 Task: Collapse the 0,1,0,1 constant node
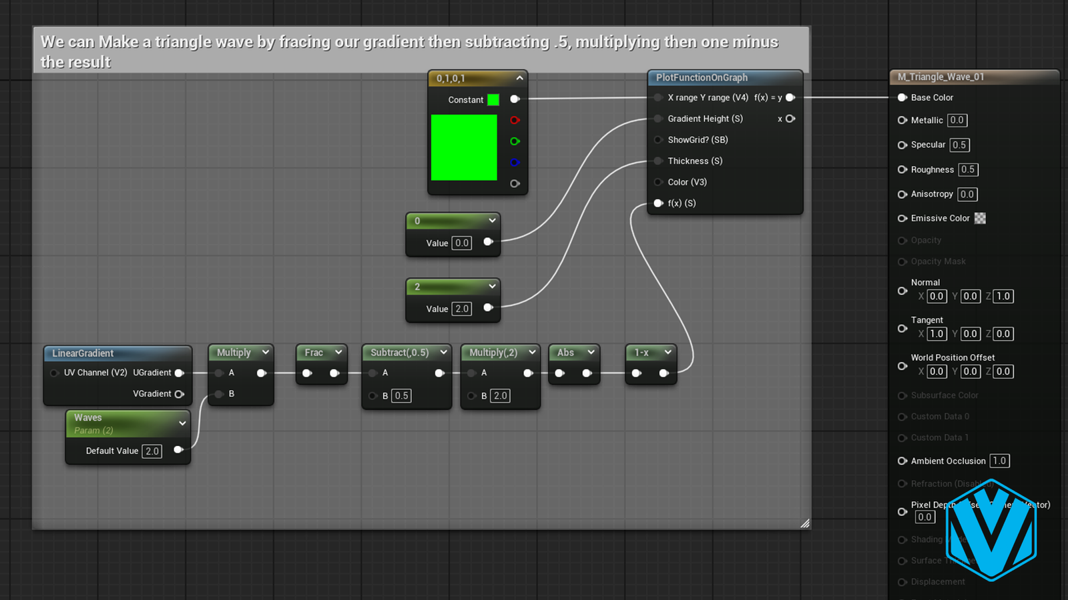(519, 78)
